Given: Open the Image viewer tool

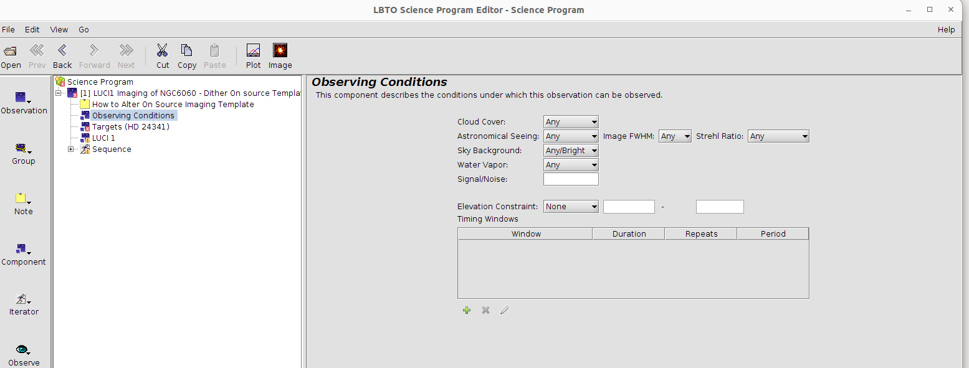Looking at the screenshot, I should [x=280, y=51].
